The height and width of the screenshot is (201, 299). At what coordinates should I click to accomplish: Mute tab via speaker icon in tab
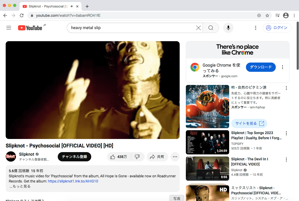(72, 6)
